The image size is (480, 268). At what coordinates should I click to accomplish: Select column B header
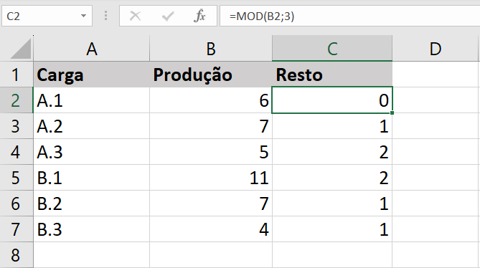tap(211, 49)
